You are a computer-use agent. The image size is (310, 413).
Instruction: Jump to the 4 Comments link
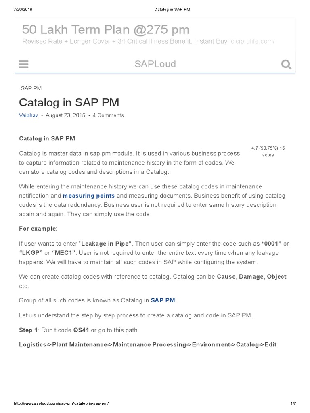coord(108,115)
